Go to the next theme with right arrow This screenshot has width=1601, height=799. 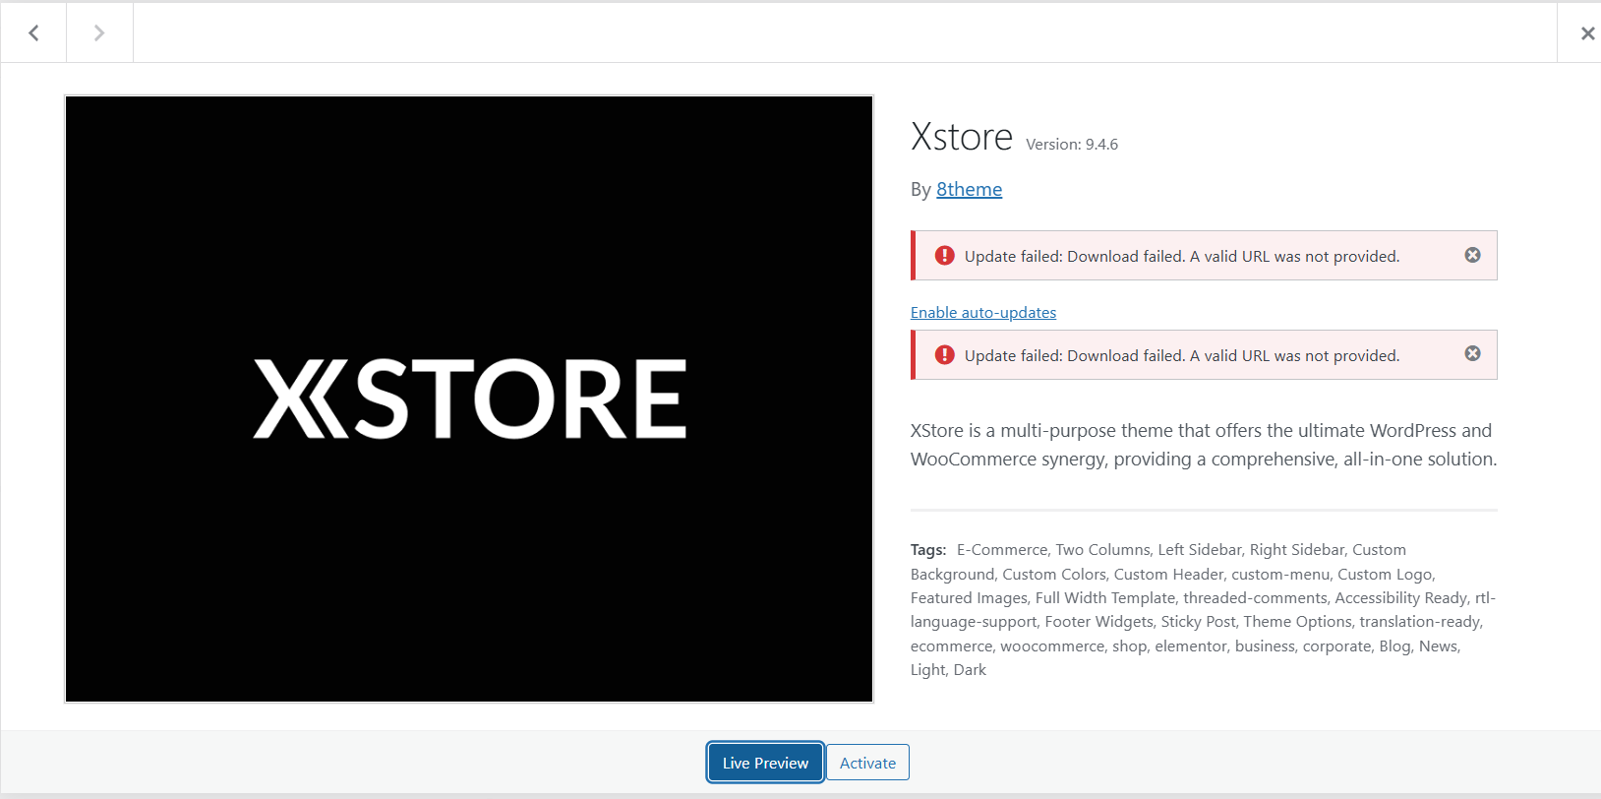99,32
